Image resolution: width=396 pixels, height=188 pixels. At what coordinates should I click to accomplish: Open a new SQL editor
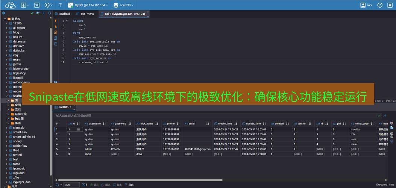[36, 5]
